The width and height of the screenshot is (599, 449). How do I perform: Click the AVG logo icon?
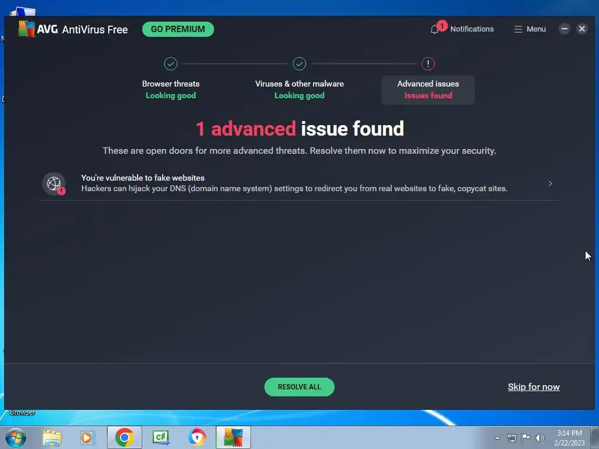pyautogui.click(x=26, y=29)
